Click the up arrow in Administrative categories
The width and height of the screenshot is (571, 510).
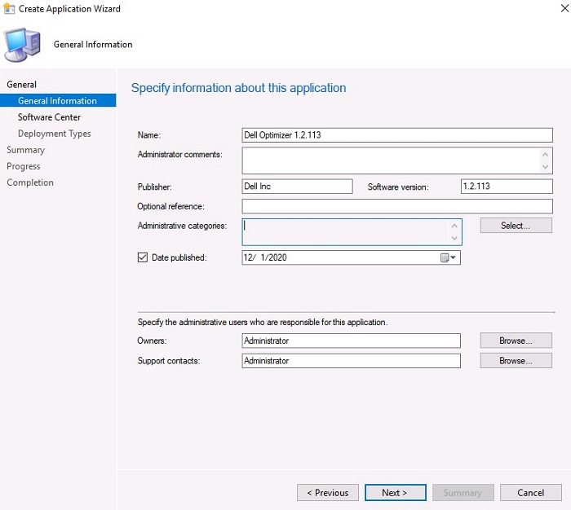454,226
